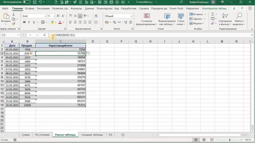Open the Borders button
This screenshot has height=143, width=255.
click(43, 22)
